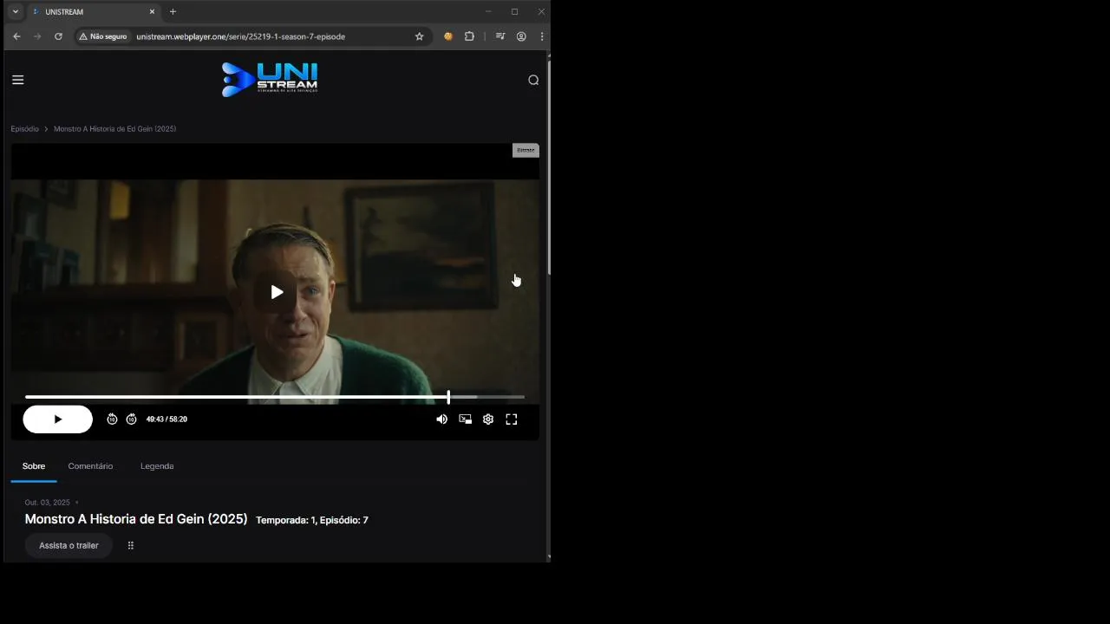Bookmark this page with the star icon
This screenshot has width=1110, height=624.
(x=419, y=36)
